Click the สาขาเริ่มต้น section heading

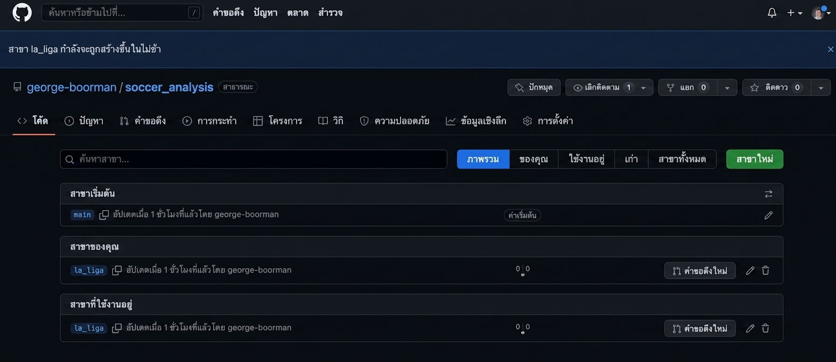click(x=93, y=193)
